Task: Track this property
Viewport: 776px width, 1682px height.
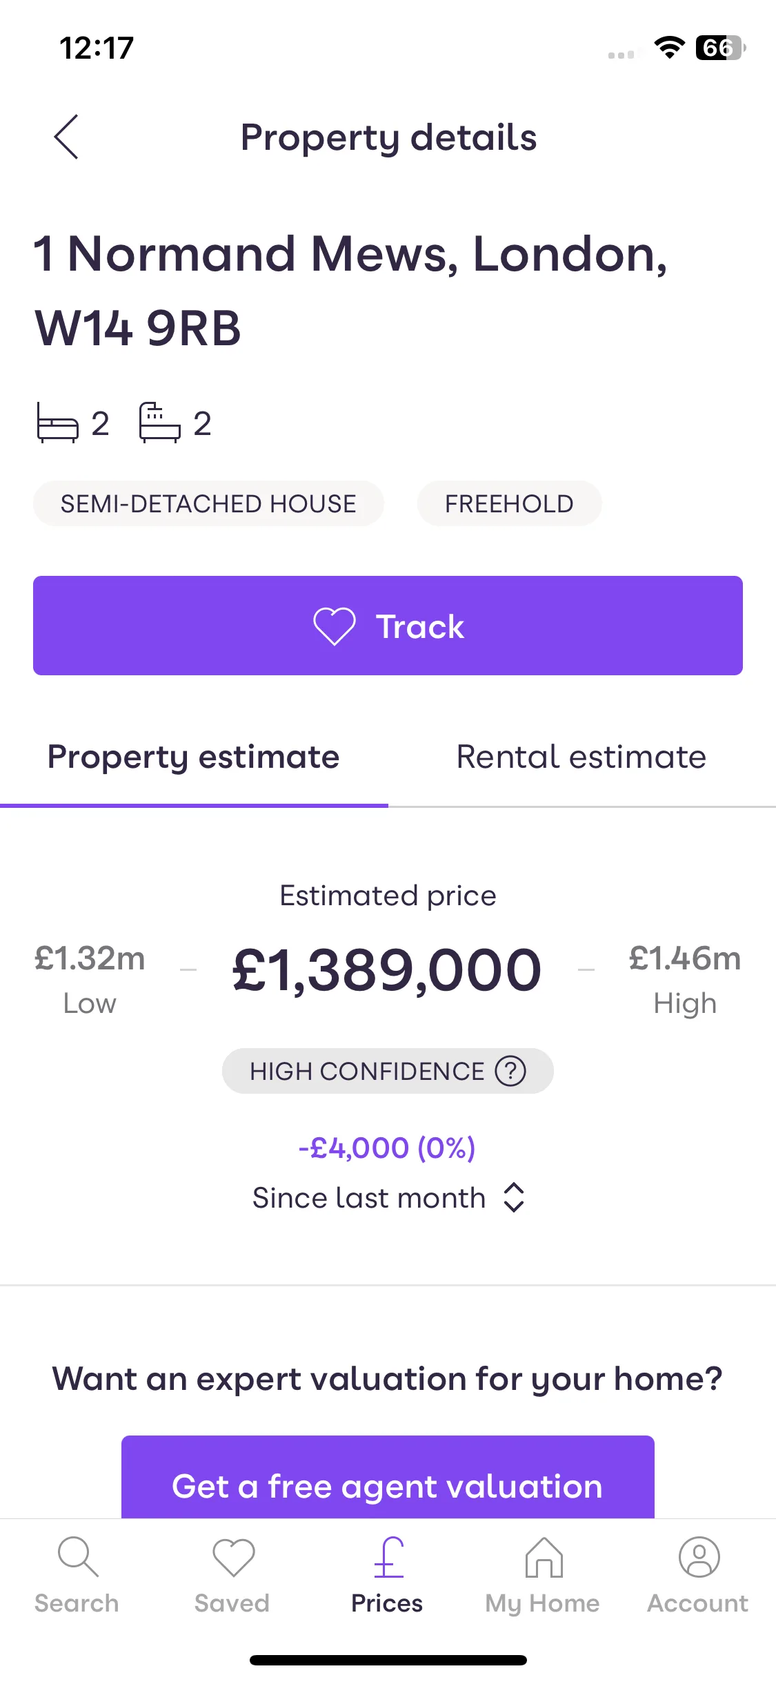Action: pyautogui.click(x=388, y=626)
